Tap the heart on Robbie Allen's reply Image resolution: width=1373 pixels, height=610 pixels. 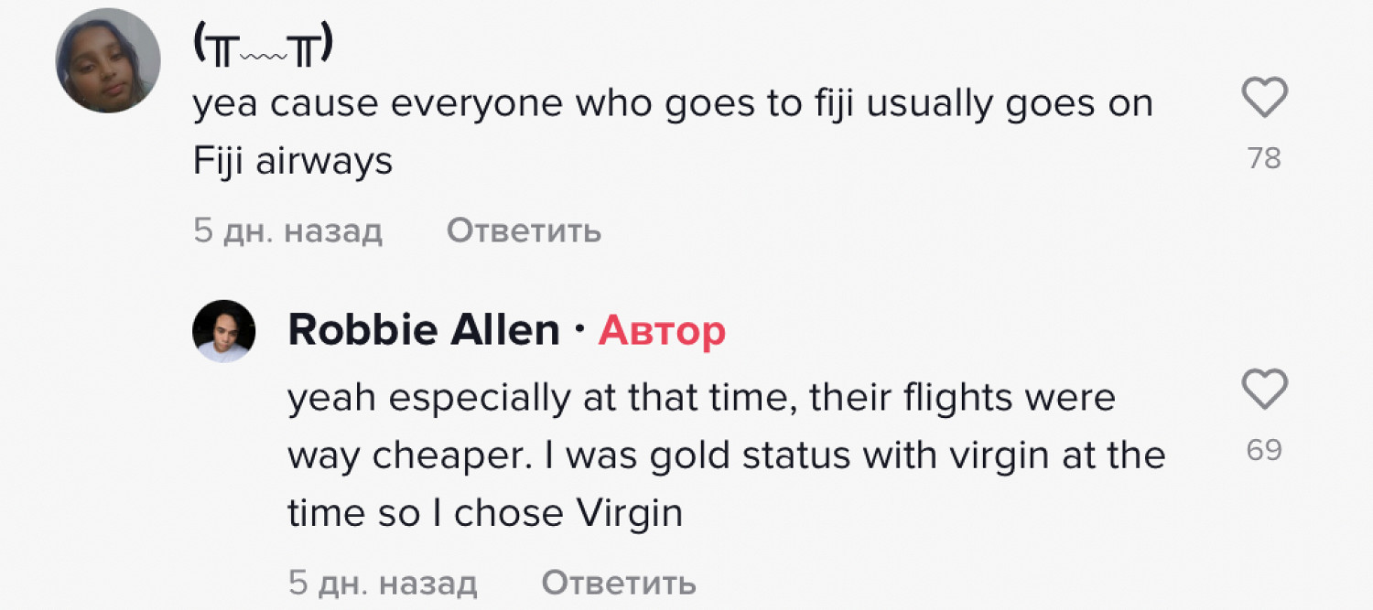click(1264, 389)
